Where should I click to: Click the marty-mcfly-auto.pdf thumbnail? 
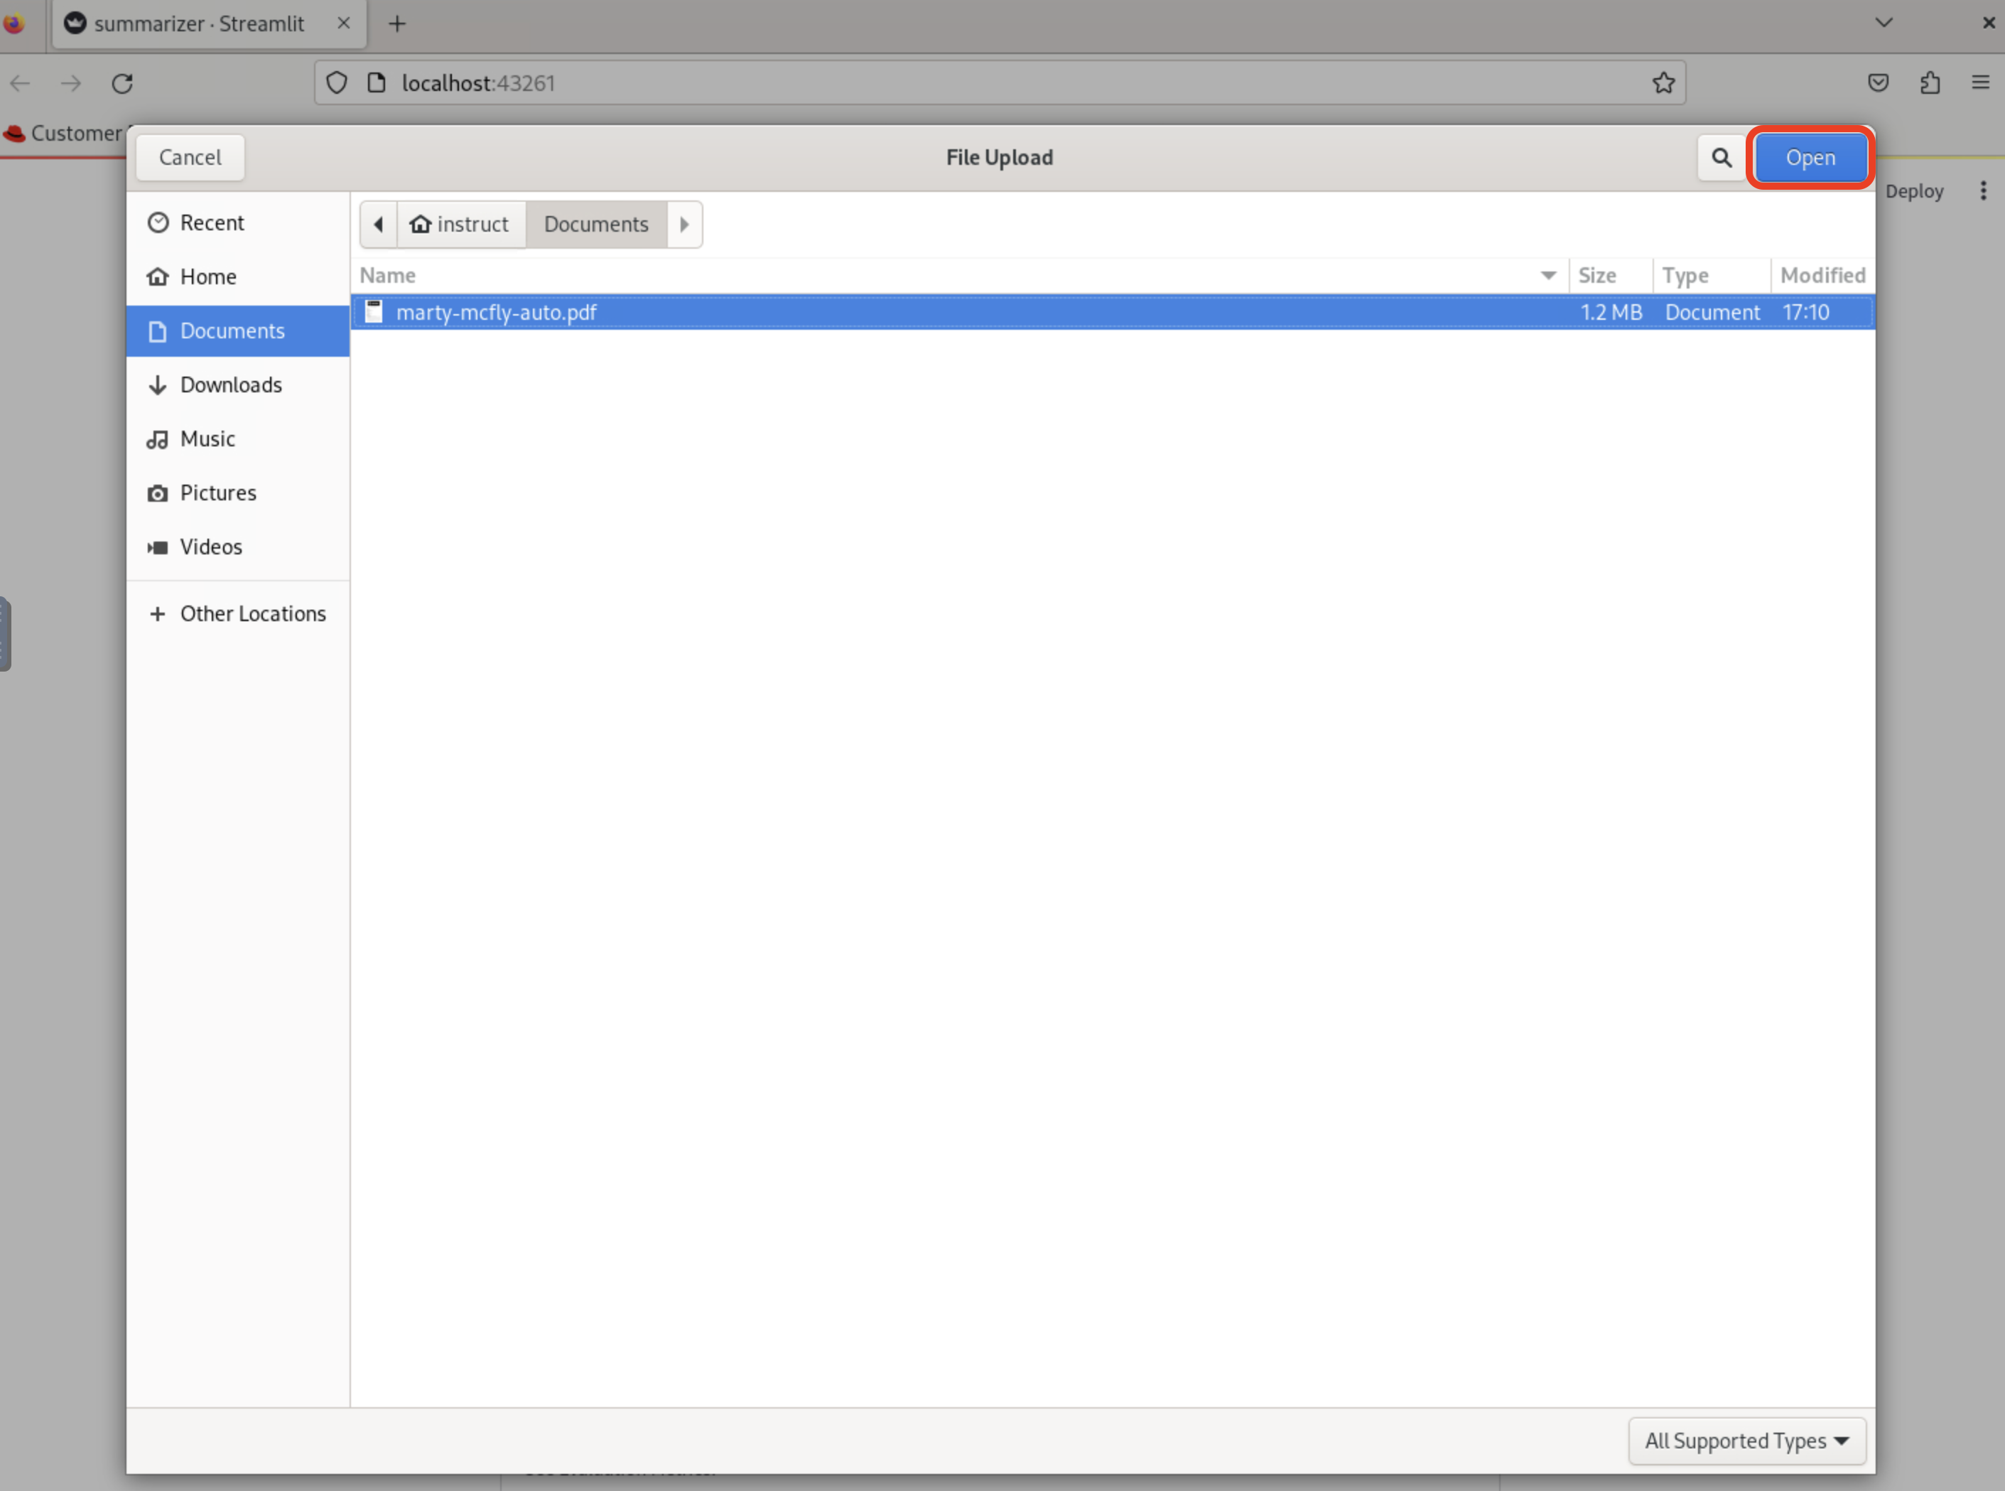tap(372, 312)
